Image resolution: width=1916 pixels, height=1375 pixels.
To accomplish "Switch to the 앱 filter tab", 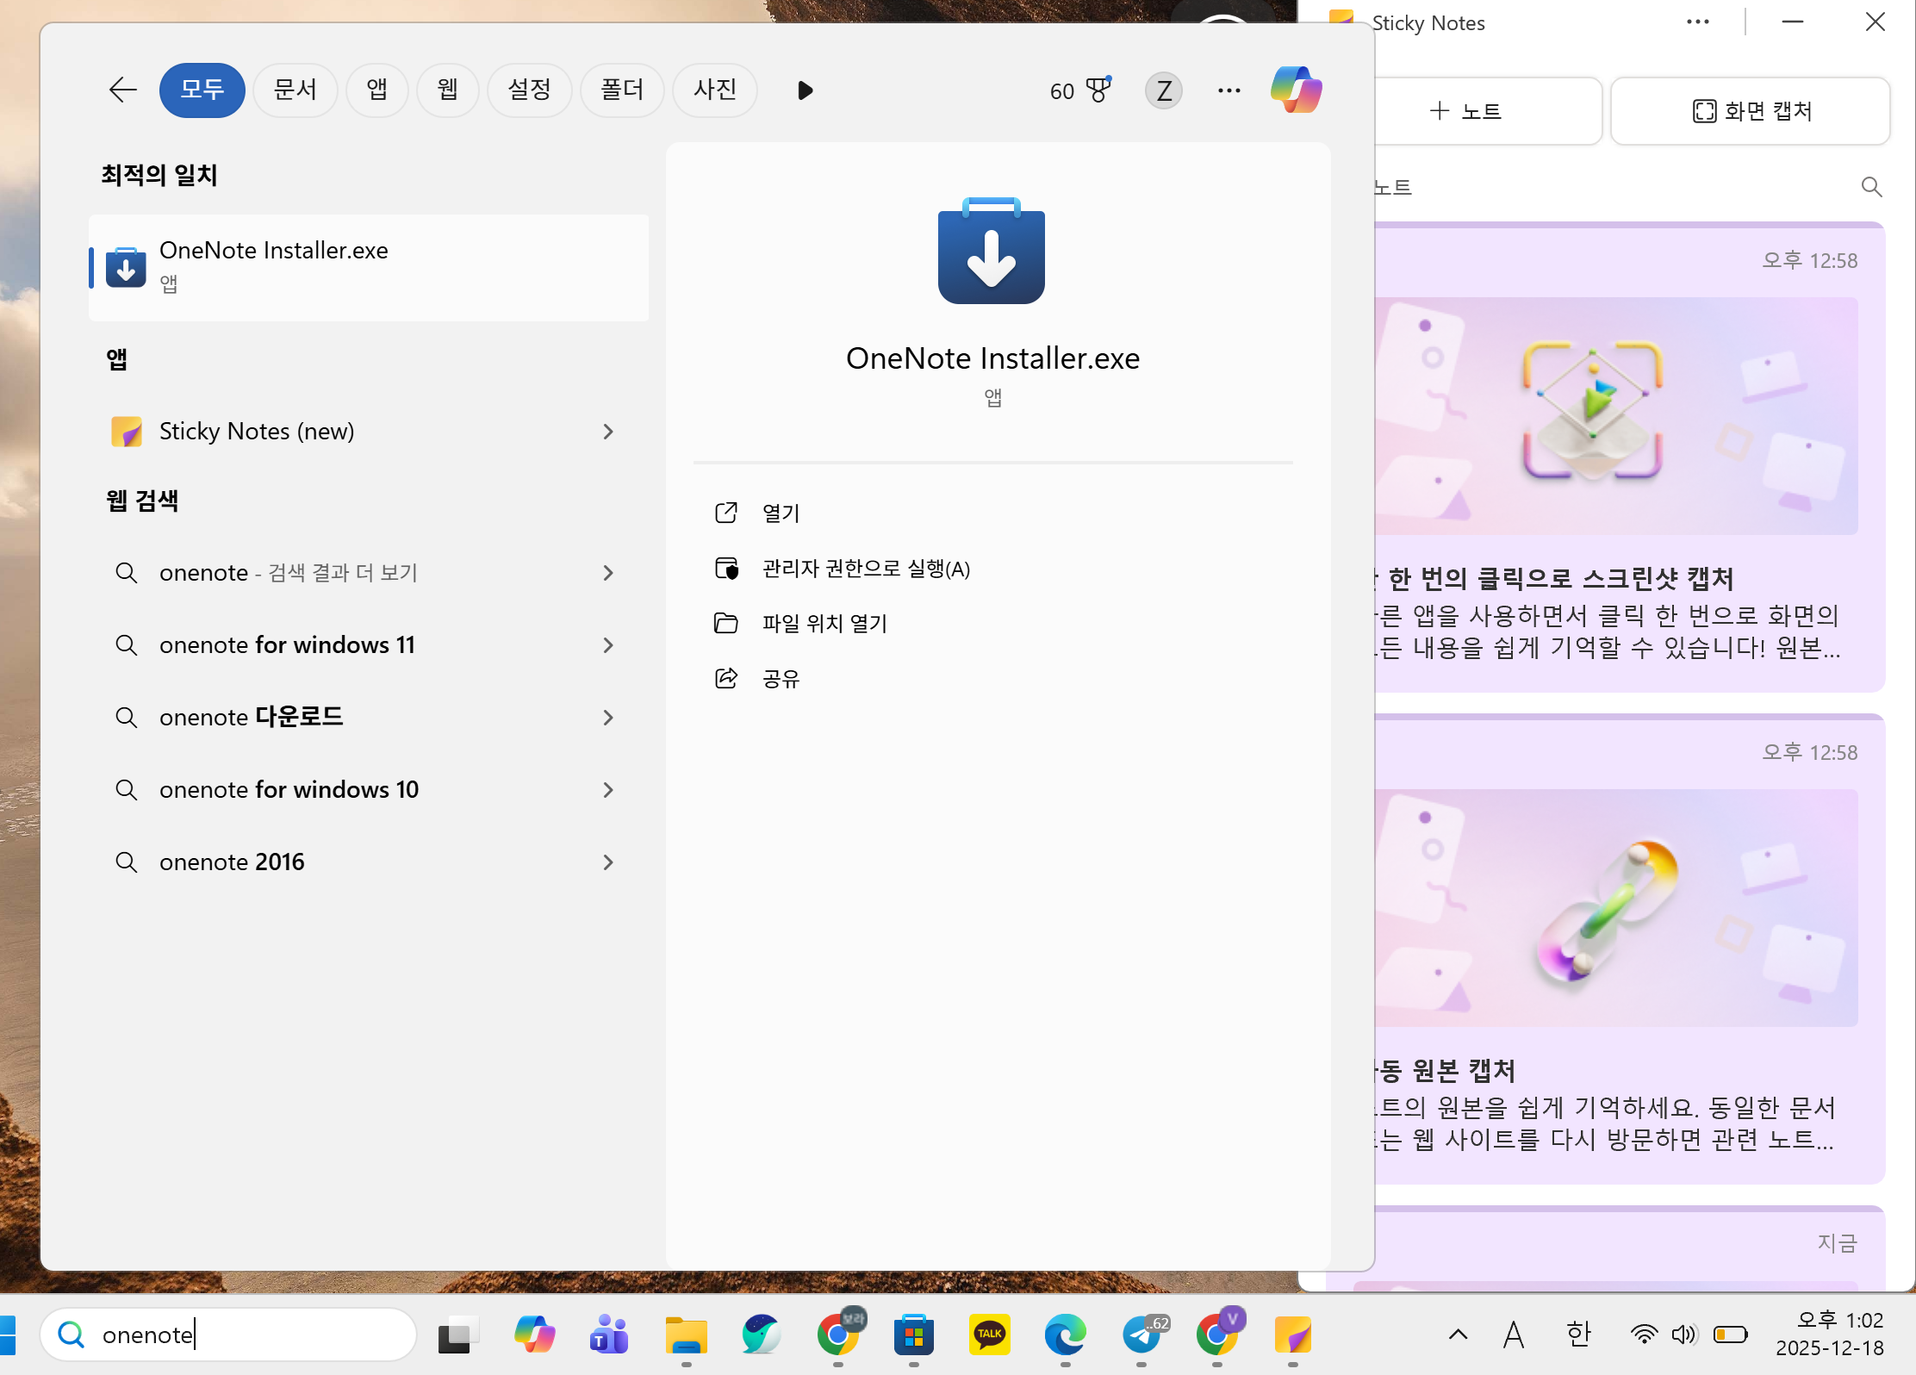I will [377, 90].
